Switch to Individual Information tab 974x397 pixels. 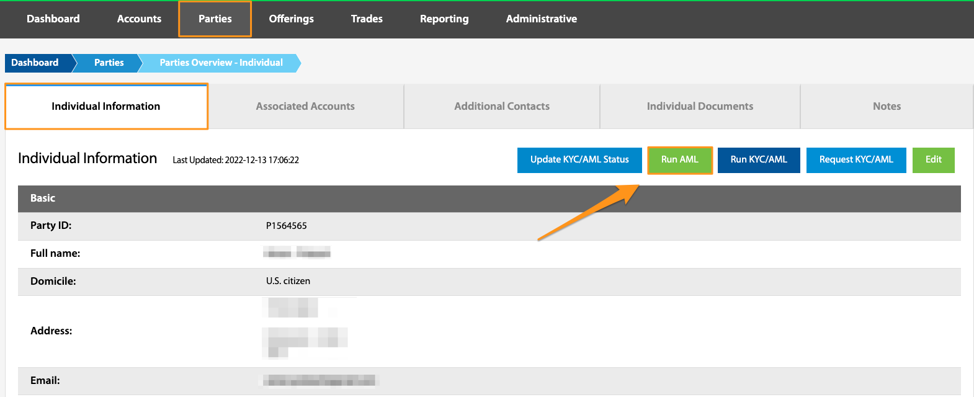[106, 106]
